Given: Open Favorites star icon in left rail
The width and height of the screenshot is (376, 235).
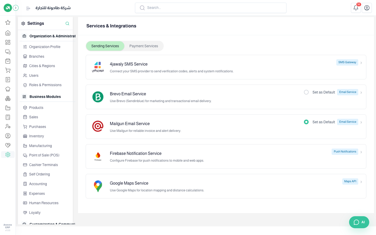Looking at the screenshot, I should point(8,22).
